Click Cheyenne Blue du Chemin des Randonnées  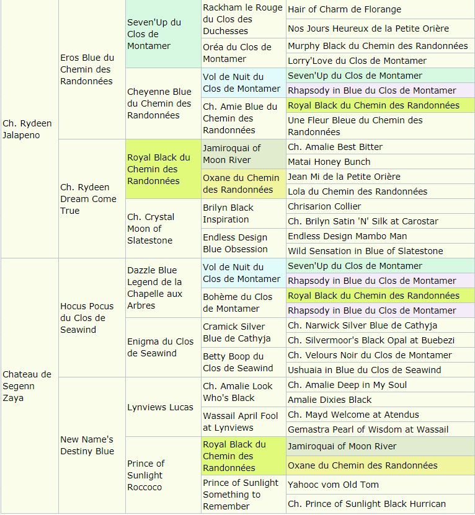[x=163, y=103]
